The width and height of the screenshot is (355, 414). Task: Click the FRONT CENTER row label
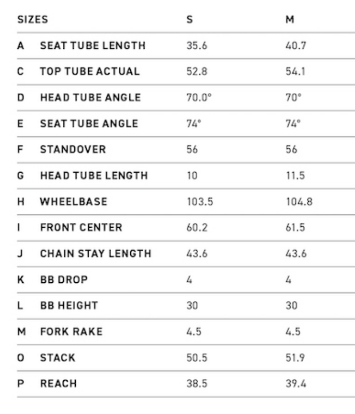(81, 228)
